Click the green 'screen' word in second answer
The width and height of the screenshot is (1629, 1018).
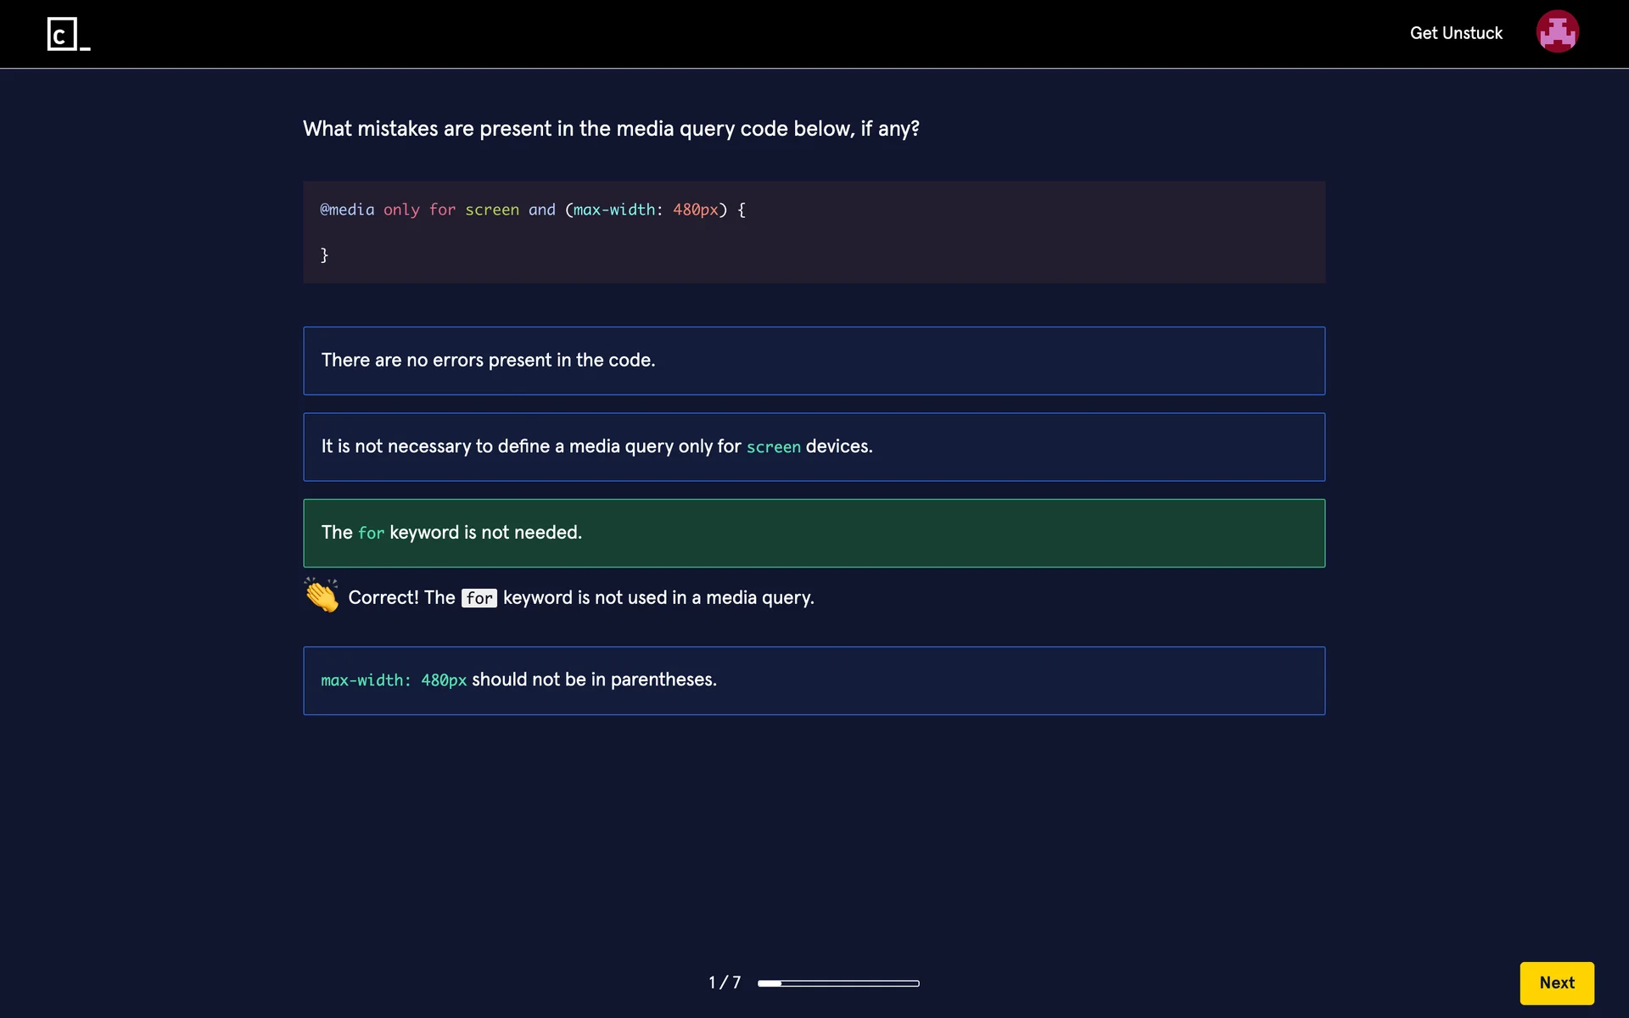(x=773, y=447)
